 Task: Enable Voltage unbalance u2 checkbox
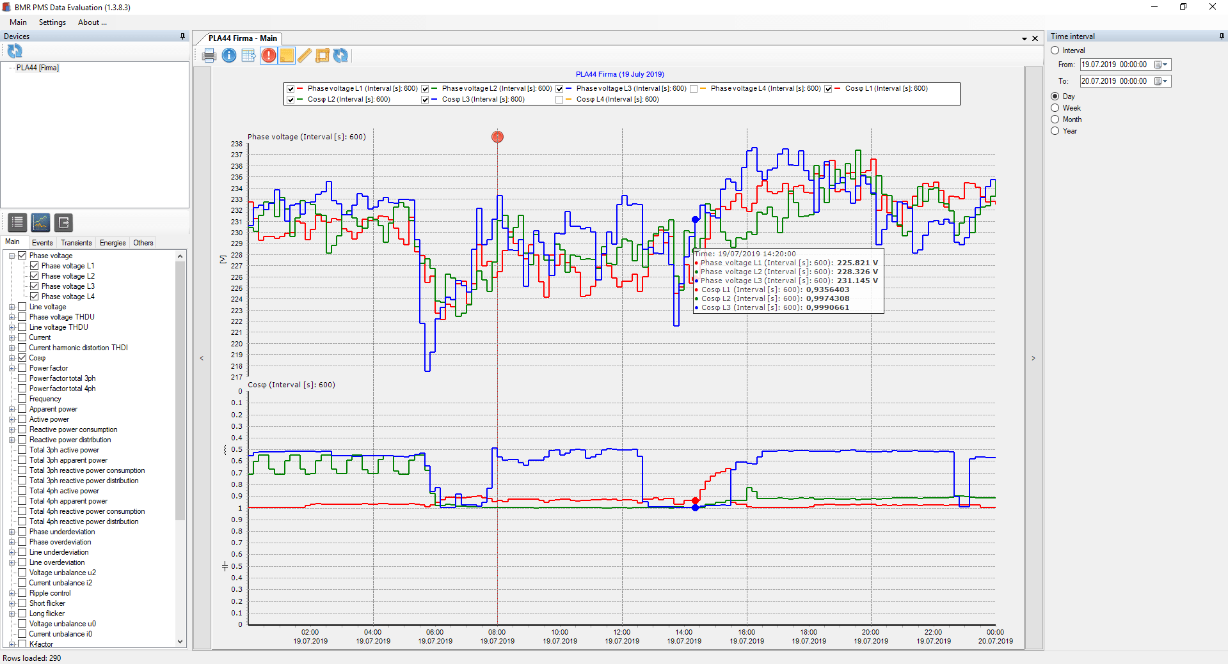[x=22, y=573]
